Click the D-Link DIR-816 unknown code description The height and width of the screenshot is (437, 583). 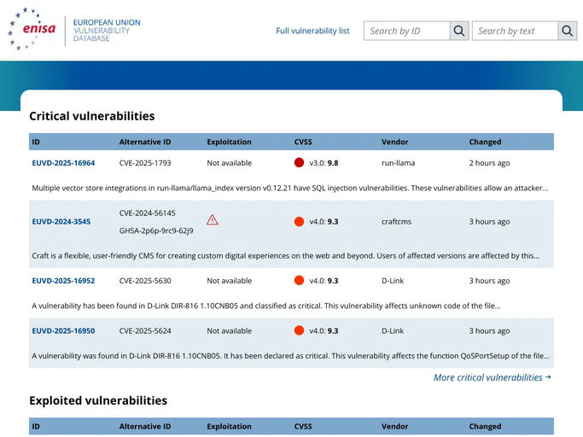pos(266,306)
